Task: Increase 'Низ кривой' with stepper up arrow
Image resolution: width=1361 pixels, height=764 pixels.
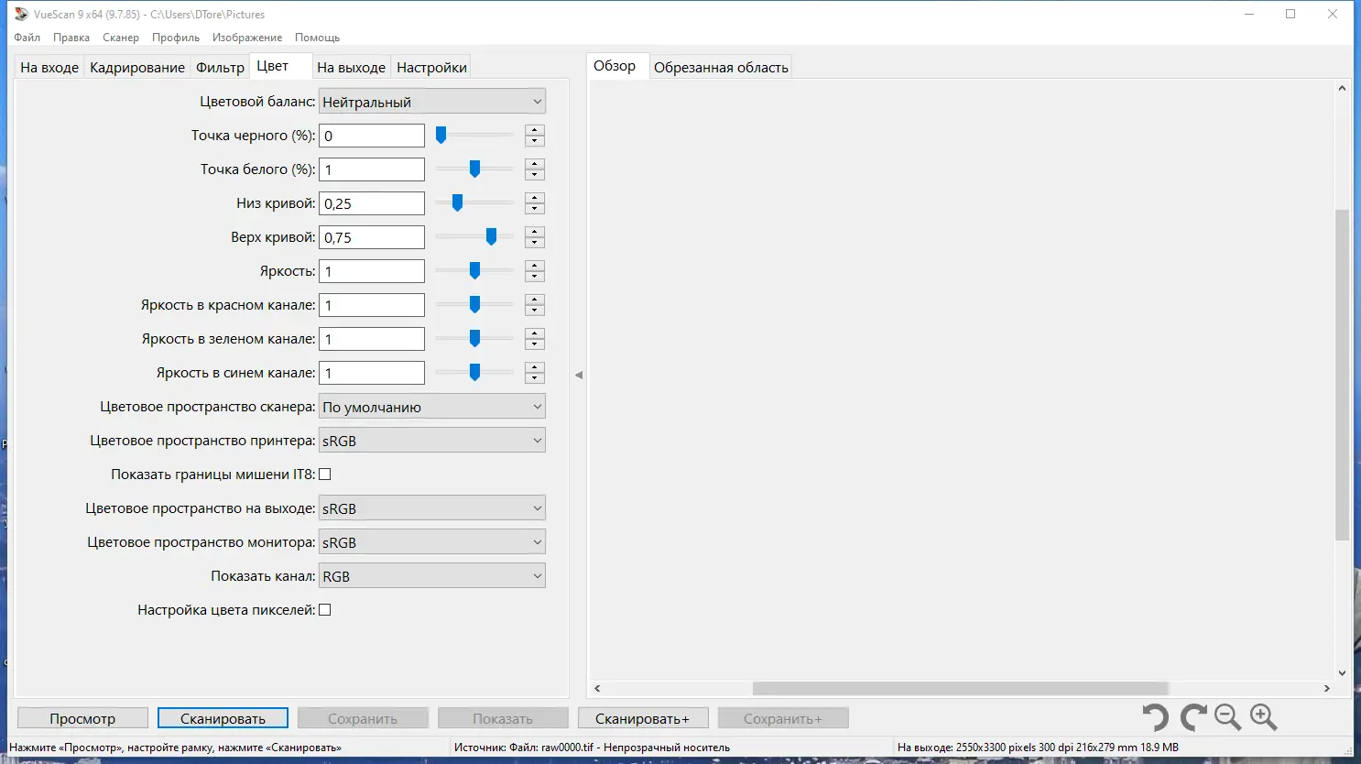Action: coord(535,198)
